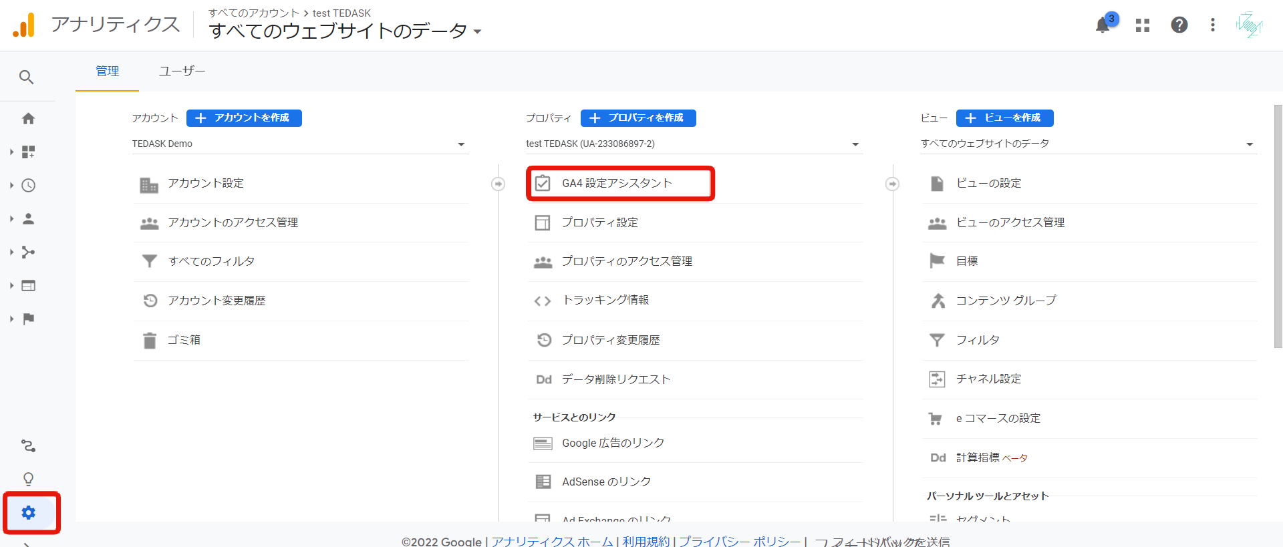Viewport: 1283px width, 547px height.
Task: Click the アカウントを作成 button
Action: pyautogui.click(x=244, y=118)
